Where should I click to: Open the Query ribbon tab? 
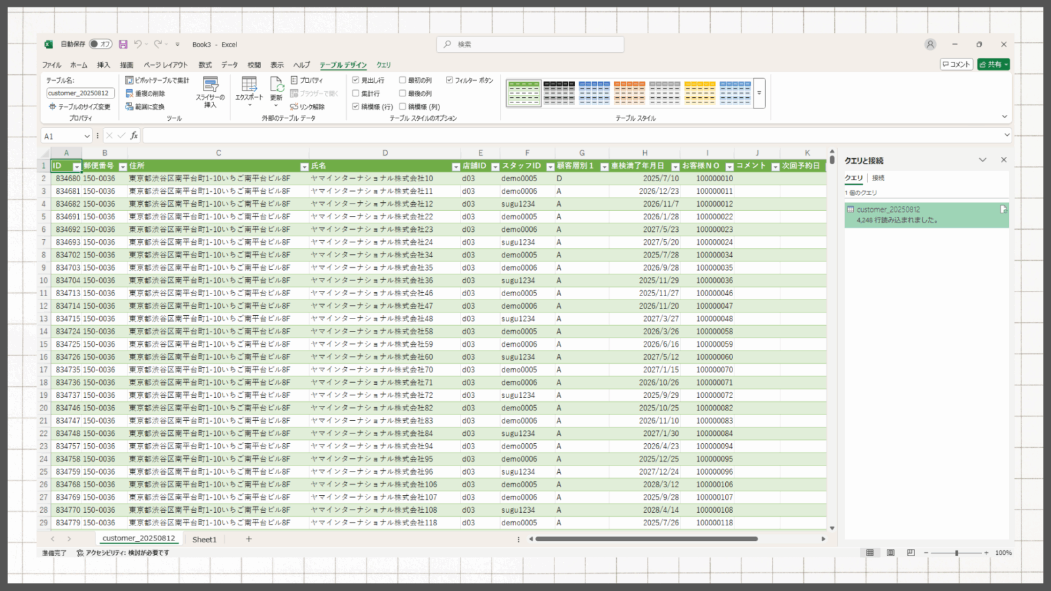pyautogui.click(x=384, y=65)
